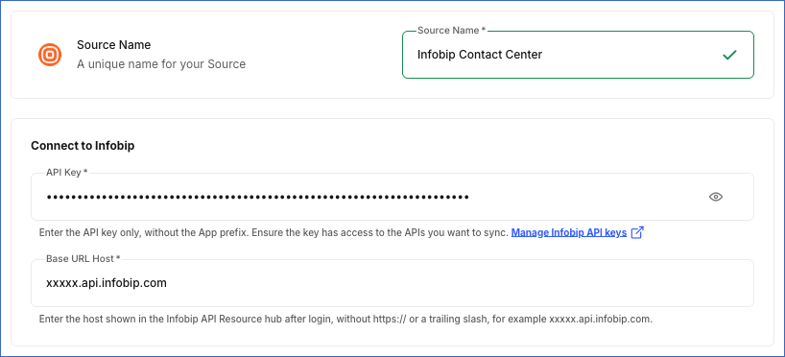Screen dimensions: 785x357
Task: Click 'A unique name for your Source' text
Action: click(161, 64)
